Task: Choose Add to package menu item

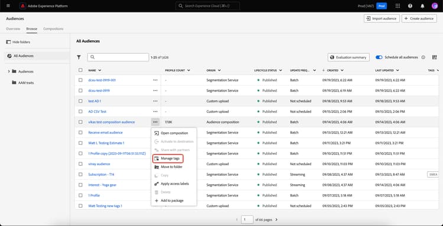Action: click(x=174, y=201)
